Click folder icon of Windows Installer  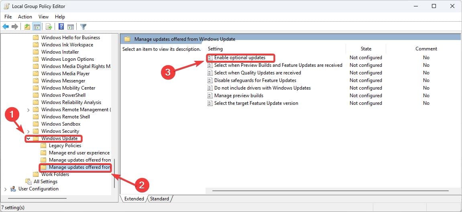tap(36, 52)
